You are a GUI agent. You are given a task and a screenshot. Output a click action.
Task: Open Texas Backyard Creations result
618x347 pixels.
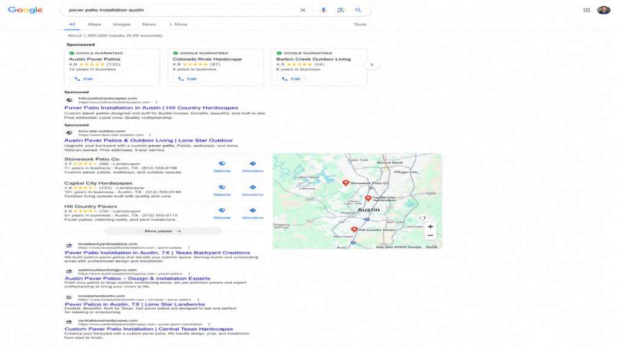click(158, 253)
